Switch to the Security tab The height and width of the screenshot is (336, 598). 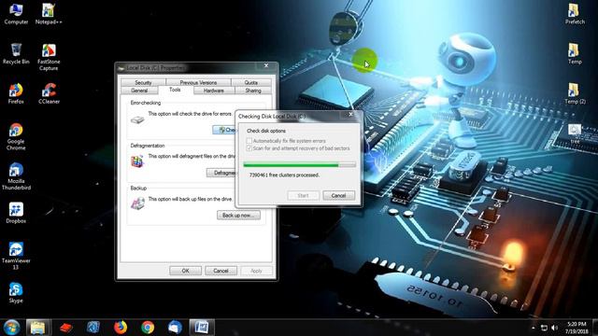(x=143, y=82)
